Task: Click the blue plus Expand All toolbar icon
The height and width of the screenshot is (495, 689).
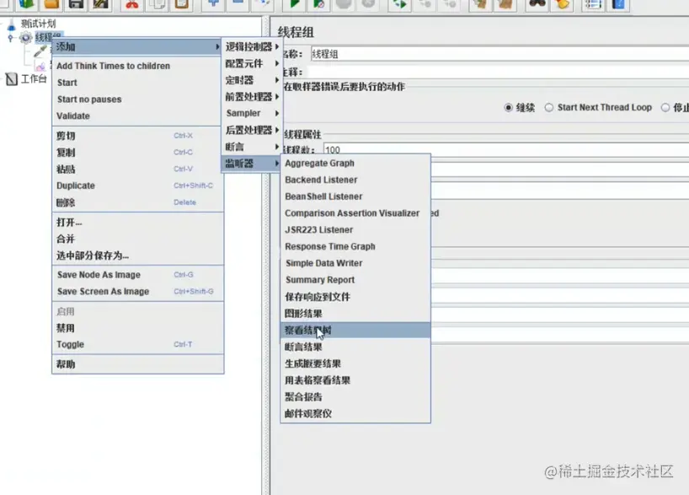Action: (214, 3)
